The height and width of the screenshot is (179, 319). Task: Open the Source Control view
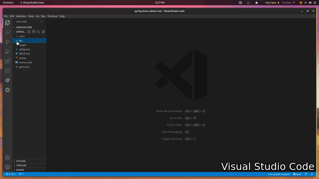tap(7, 42)
